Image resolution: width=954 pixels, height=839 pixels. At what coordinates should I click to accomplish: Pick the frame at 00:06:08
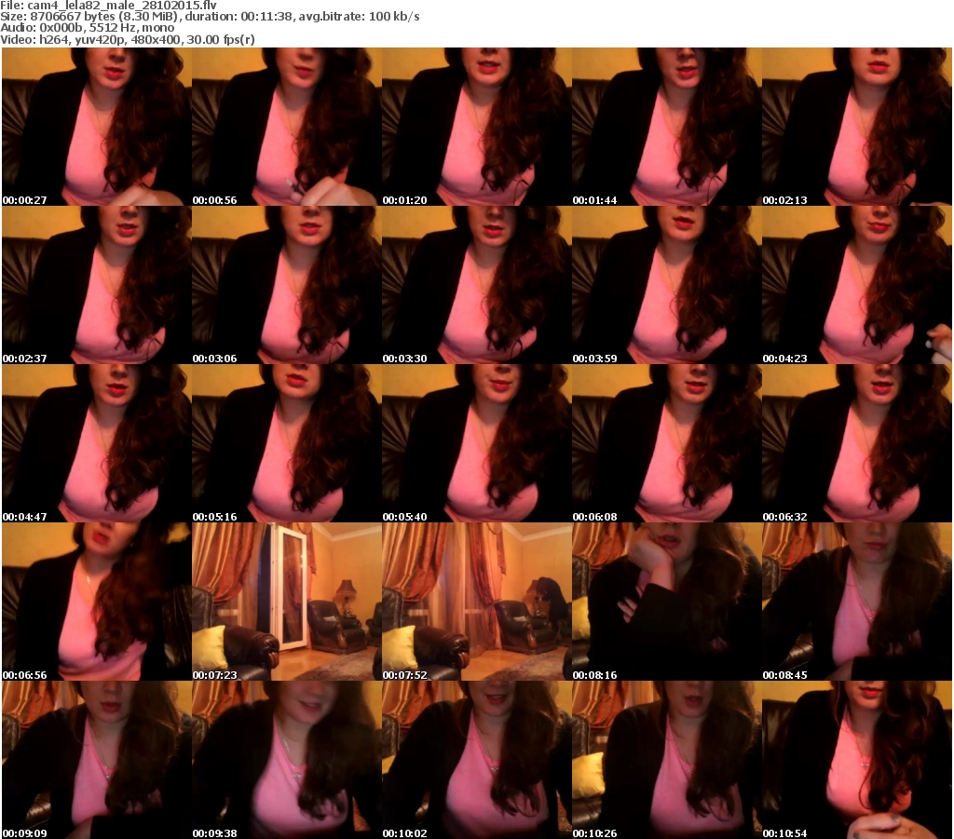pyautogui.click(x=667, y=443)
